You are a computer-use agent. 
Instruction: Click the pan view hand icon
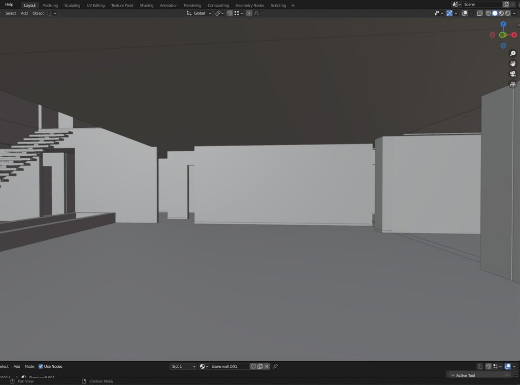[512, 64]
